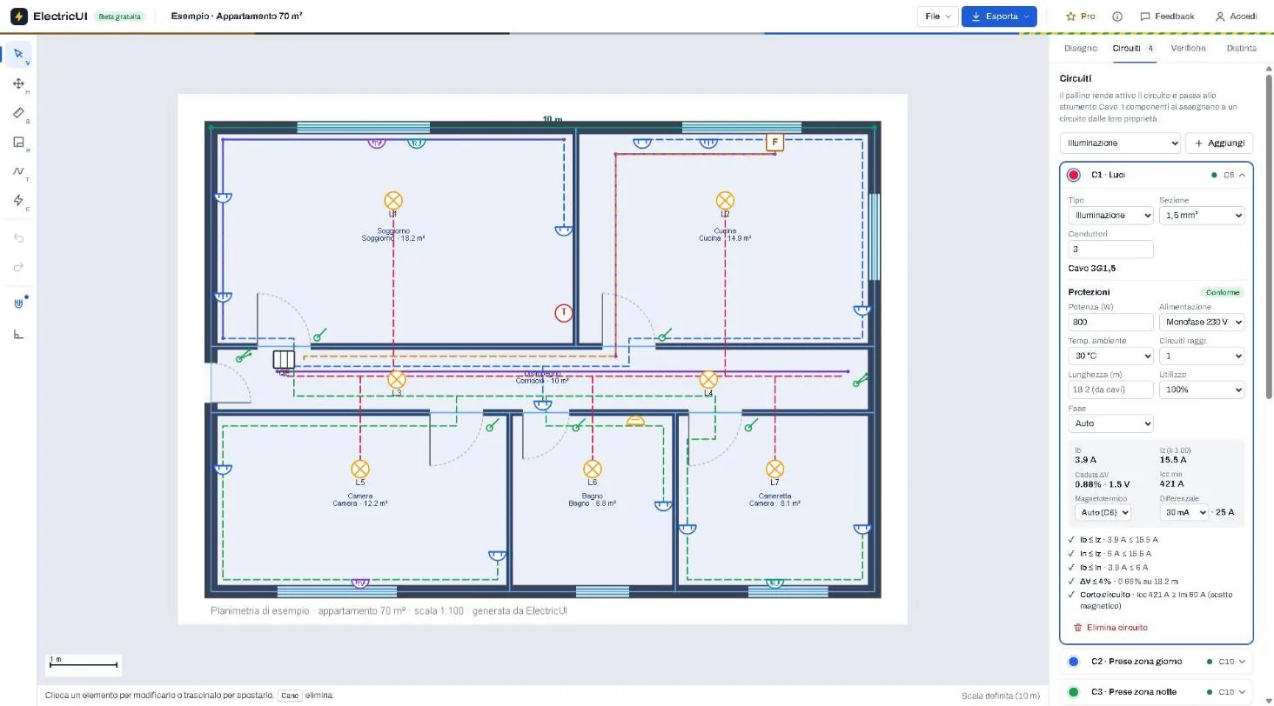
Task: Switch to the Verifiche tab
Action: coord(1188,49)
